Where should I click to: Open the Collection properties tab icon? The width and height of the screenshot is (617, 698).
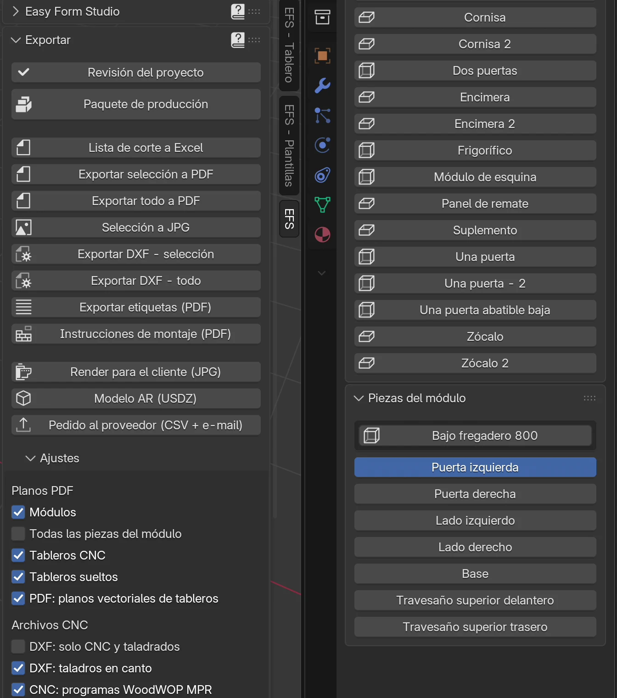pyautogui.click(x=322, y=17)
